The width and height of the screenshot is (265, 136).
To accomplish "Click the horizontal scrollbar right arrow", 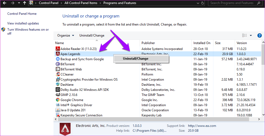I will (259, 119).
